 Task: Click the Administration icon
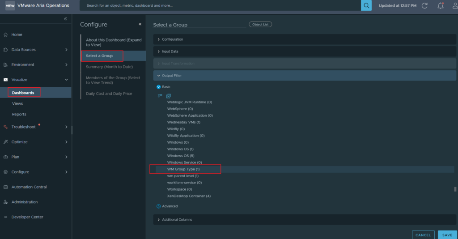(x=5, y=202)
